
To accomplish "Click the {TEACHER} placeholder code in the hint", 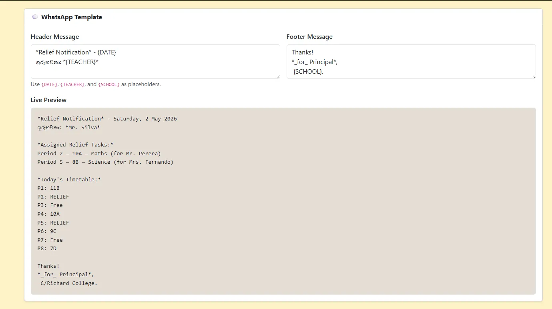I will click(x=72, y=84).
